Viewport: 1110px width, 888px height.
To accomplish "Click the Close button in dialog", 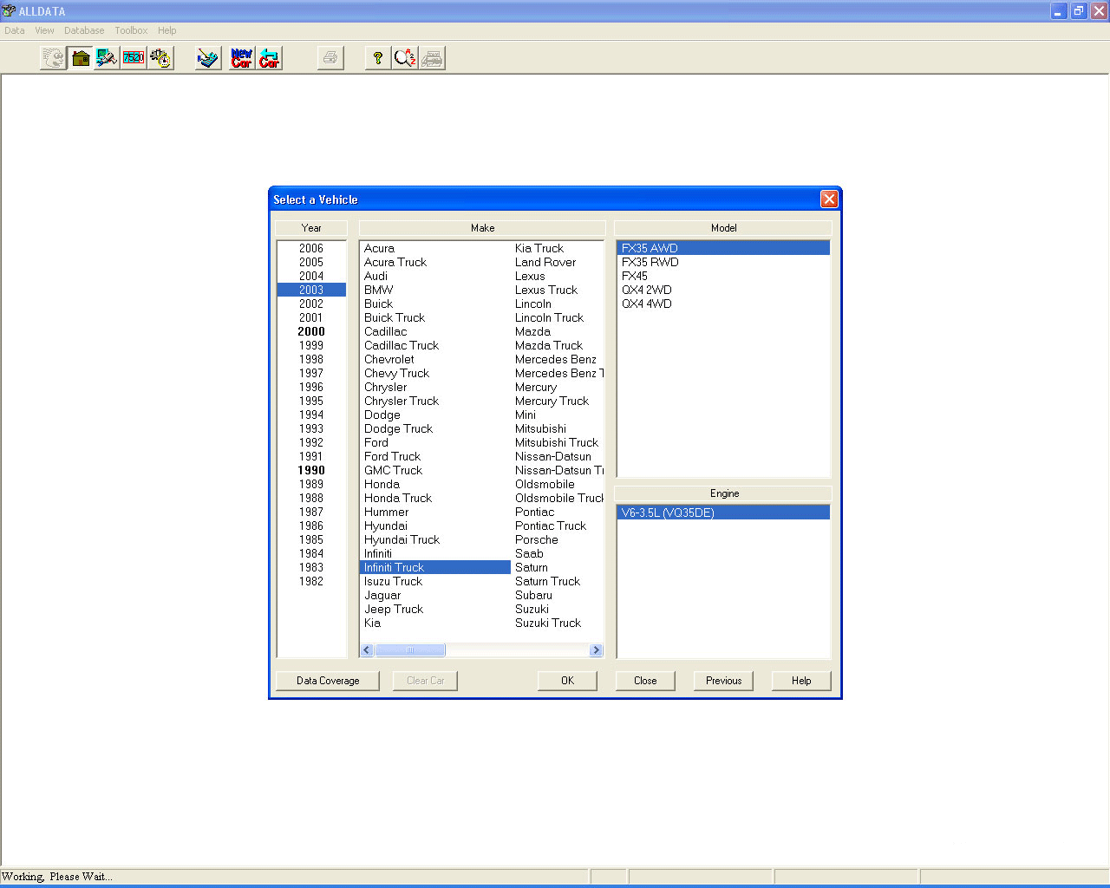I will pos(645,681).
